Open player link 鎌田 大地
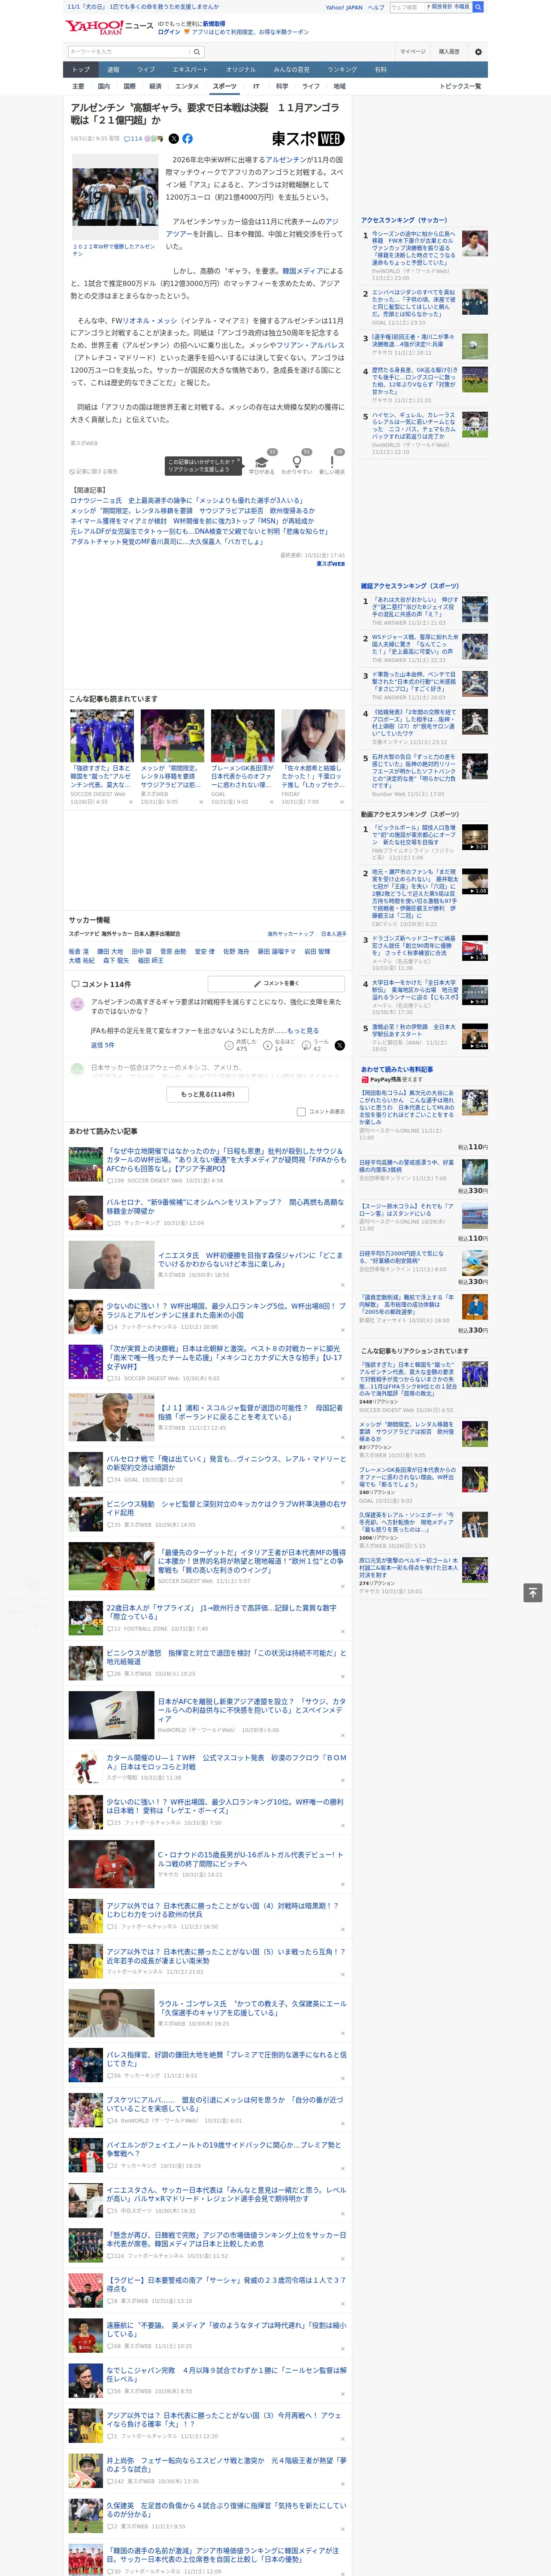 coord(110,952)
